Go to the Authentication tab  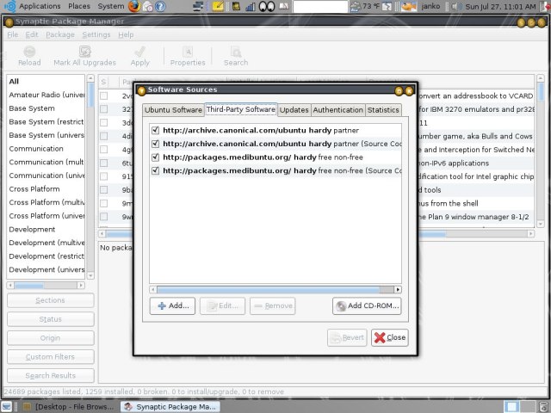coord(338,110)
